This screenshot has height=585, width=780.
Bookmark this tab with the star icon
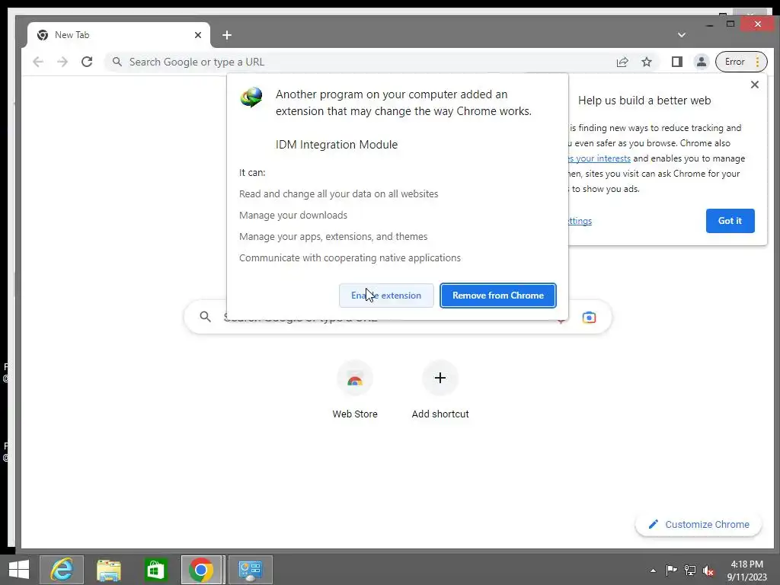[647, 62]
